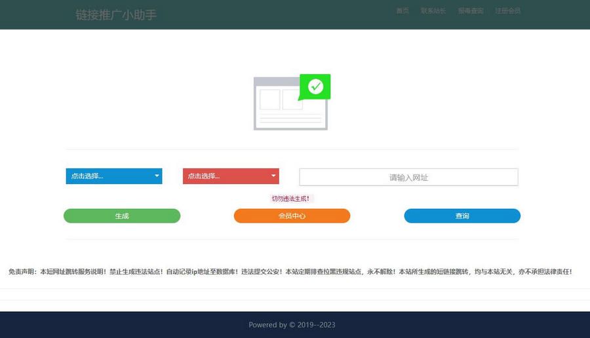Click the 切勿违法生成 warning label
The image size is (590, 338).
point(290,198)
